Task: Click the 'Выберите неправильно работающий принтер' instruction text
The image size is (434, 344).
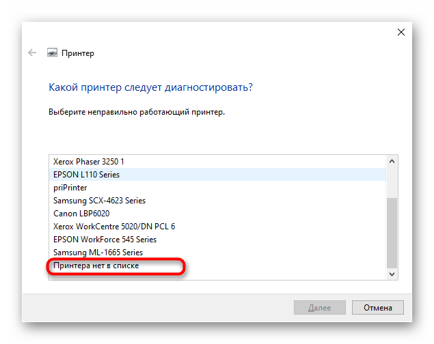Action: tap(137, 111)
